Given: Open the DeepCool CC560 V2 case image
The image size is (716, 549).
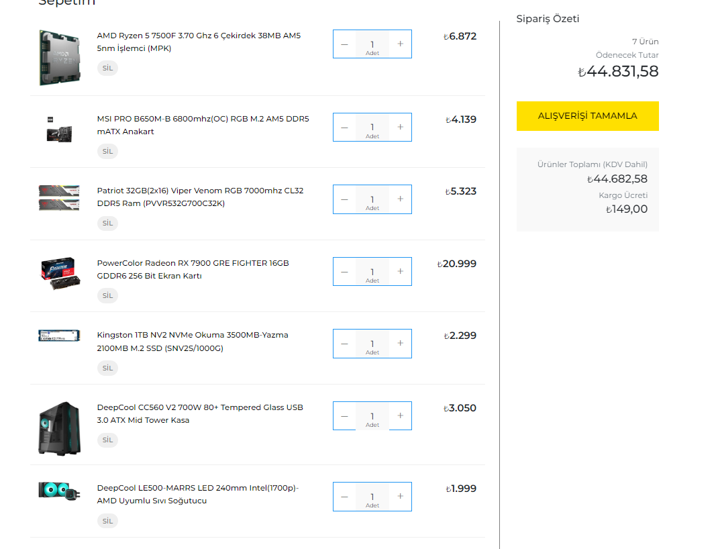Looking at the screenshot, I should click(x=59, y=428).
